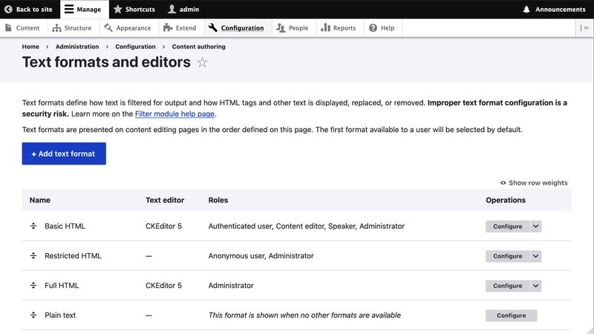Expand Full HTML operations dropdown arrow

point(536,286)
